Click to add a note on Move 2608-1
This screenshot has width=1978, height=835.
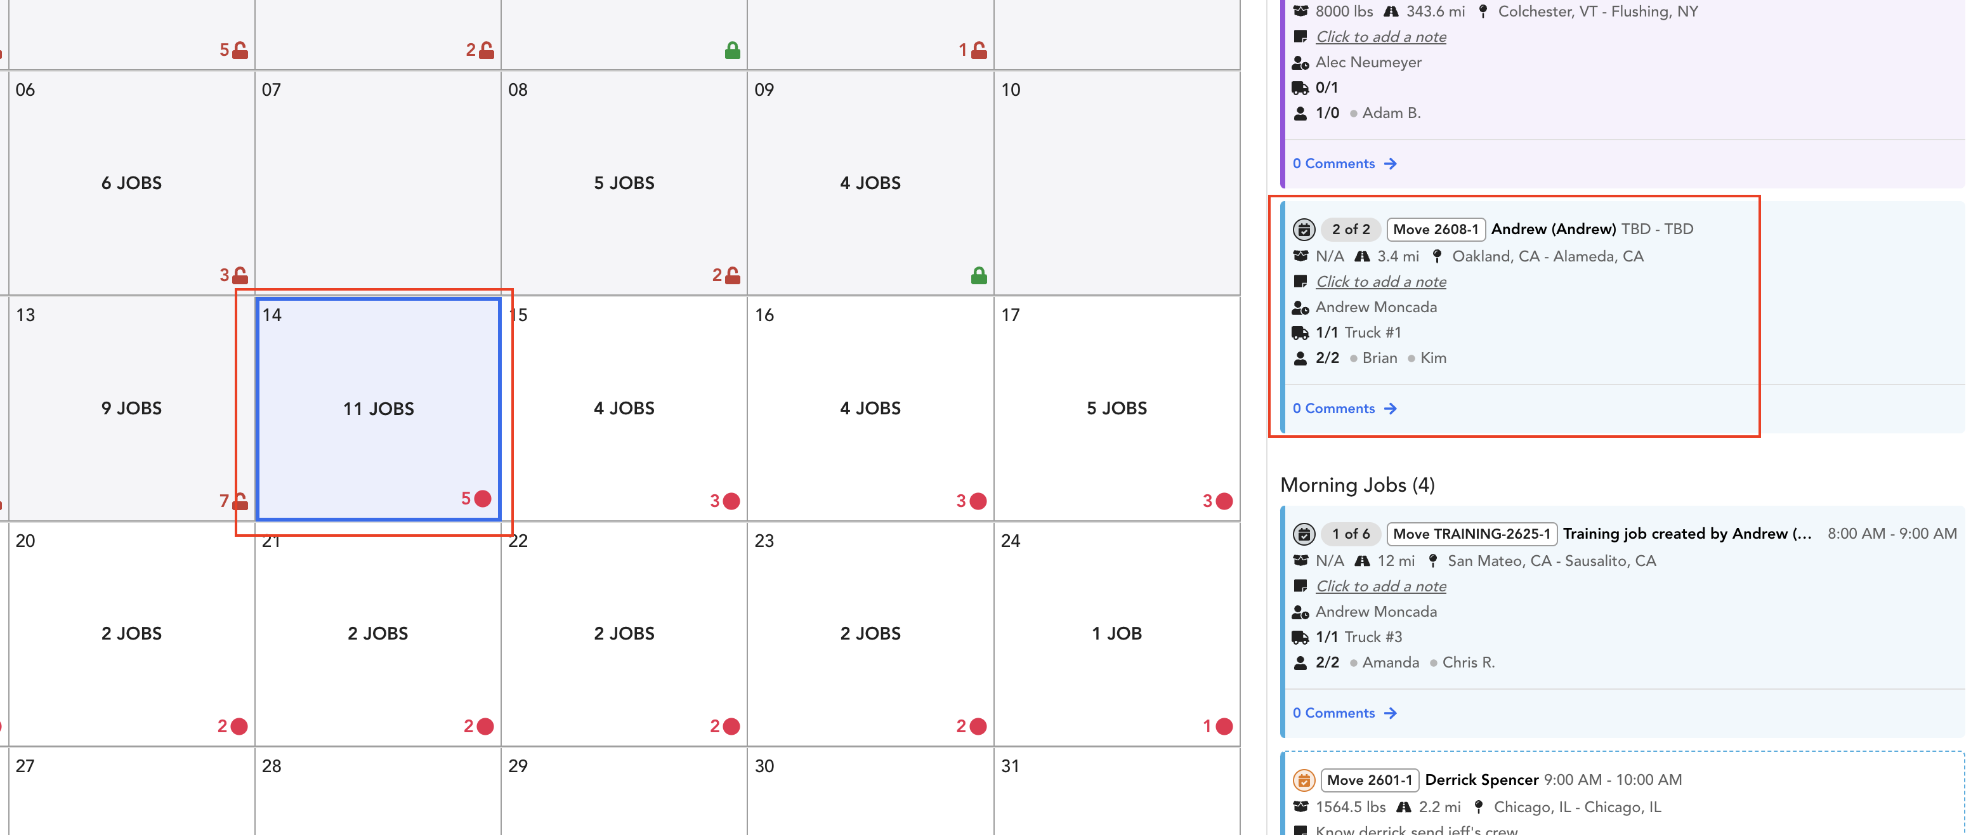1380,282
